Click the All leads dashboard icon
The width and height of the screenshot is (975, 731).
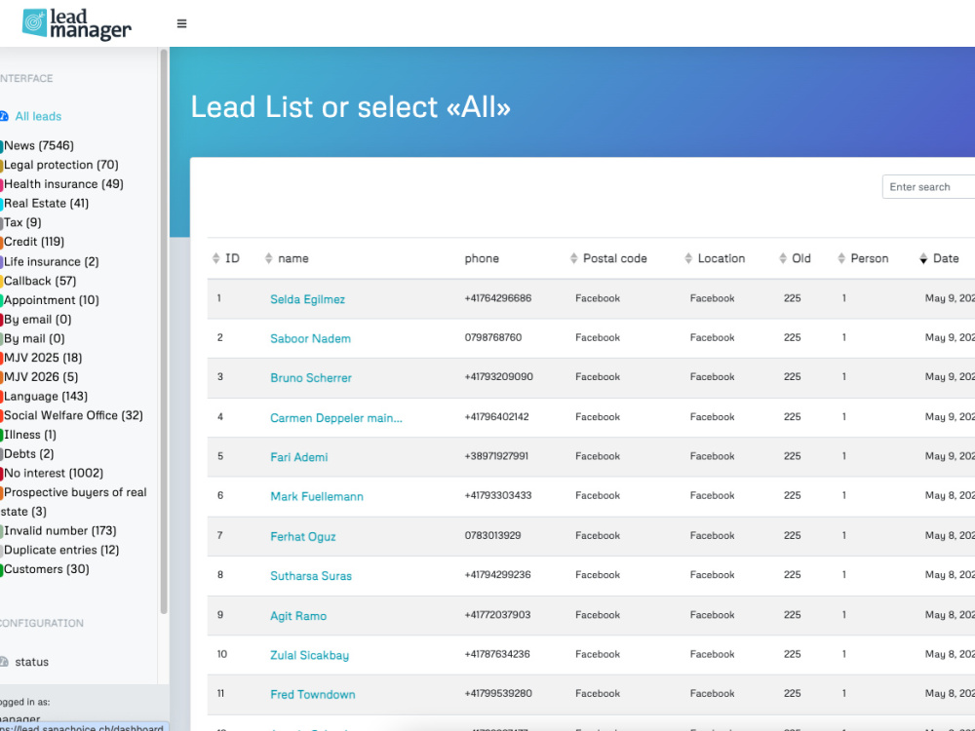(4, 116)
